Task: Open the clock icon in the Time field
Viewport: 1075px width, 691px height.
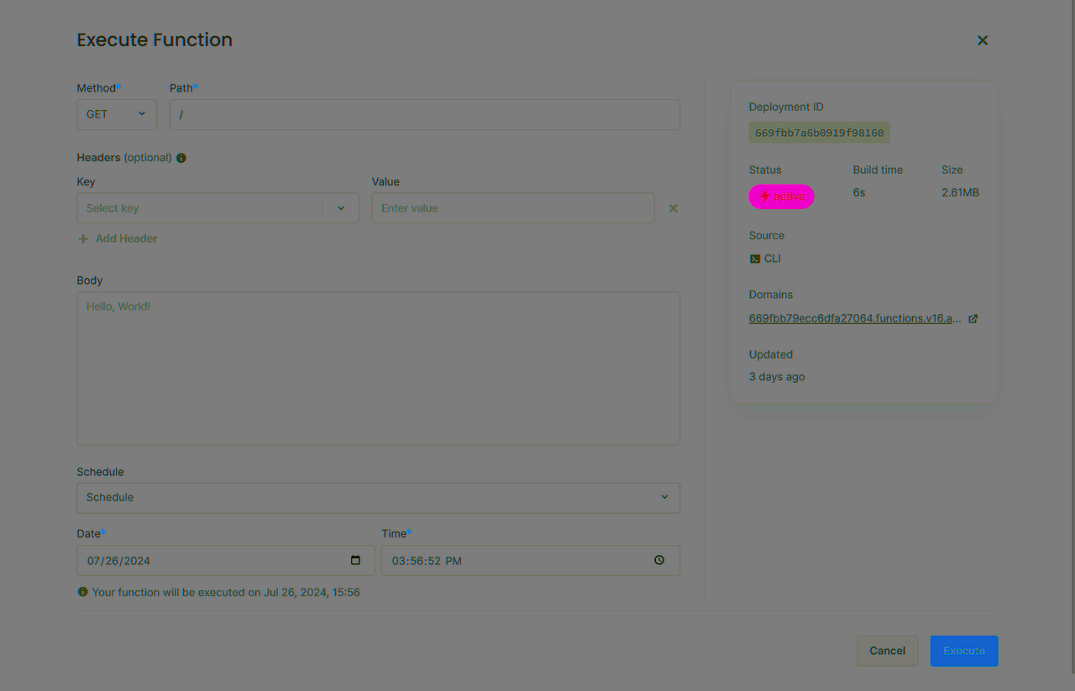Action: tap(659, 560)
